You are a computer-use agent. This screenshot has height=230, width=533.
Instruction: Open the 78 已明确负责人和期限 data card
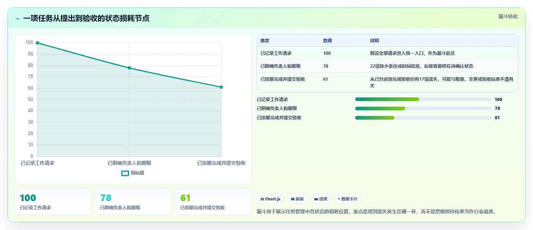133,201
